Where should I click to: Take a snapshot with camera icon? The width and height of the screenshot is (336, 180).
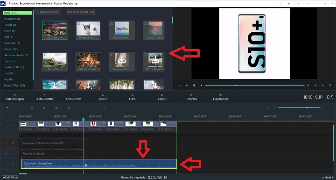[323, 85]
